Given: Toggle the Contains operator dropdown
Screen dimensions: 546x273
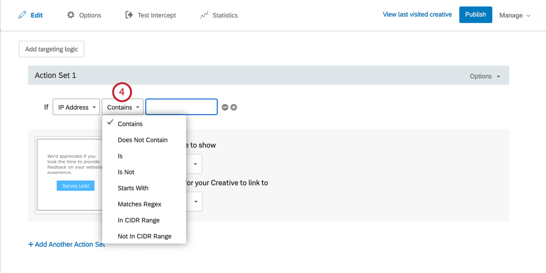Looking at the screenshot, I should (x=123, y=107).
